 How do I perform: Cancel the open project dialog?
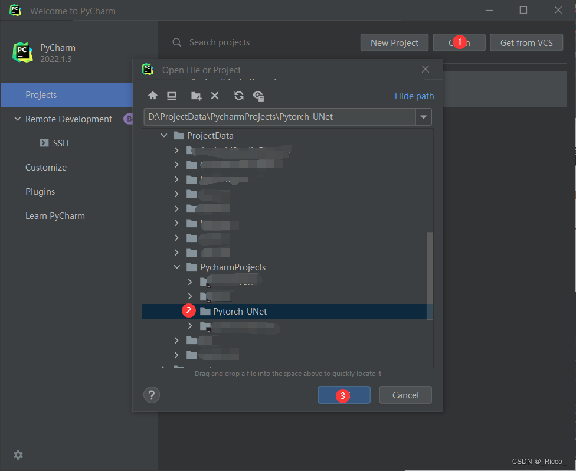[405, 395]
